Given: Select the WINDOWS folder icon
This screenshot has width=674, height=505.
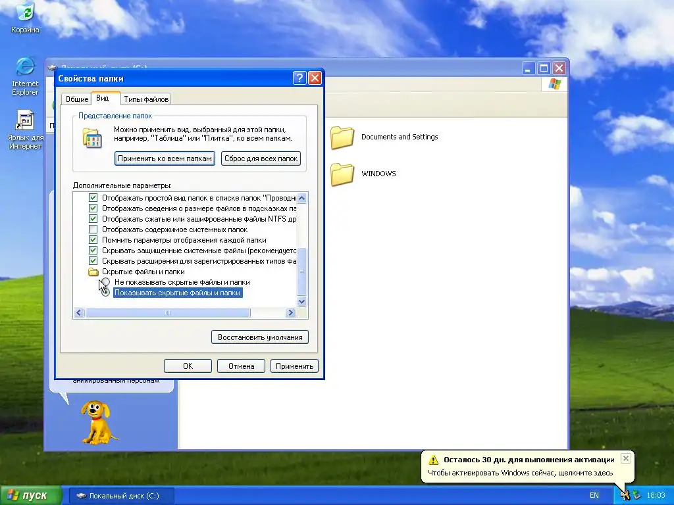Looking at the screenshot, I should tap(342, 174).
